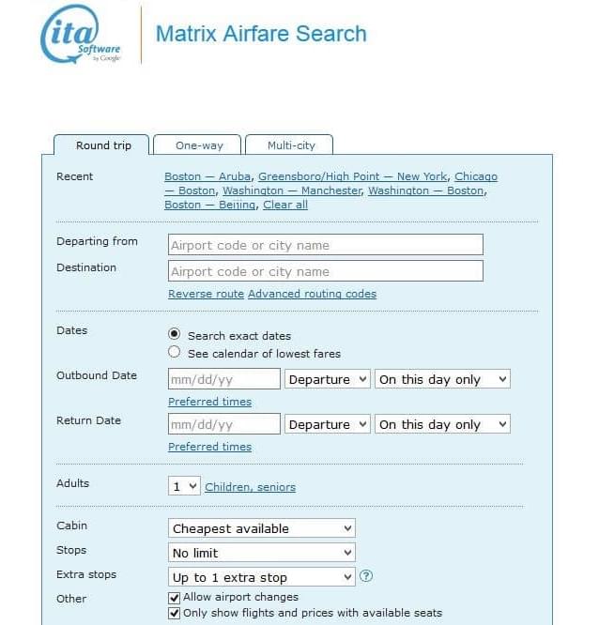Open Outbound On this day only dropdown
The image size is (599, 625).
pos(442,379)
